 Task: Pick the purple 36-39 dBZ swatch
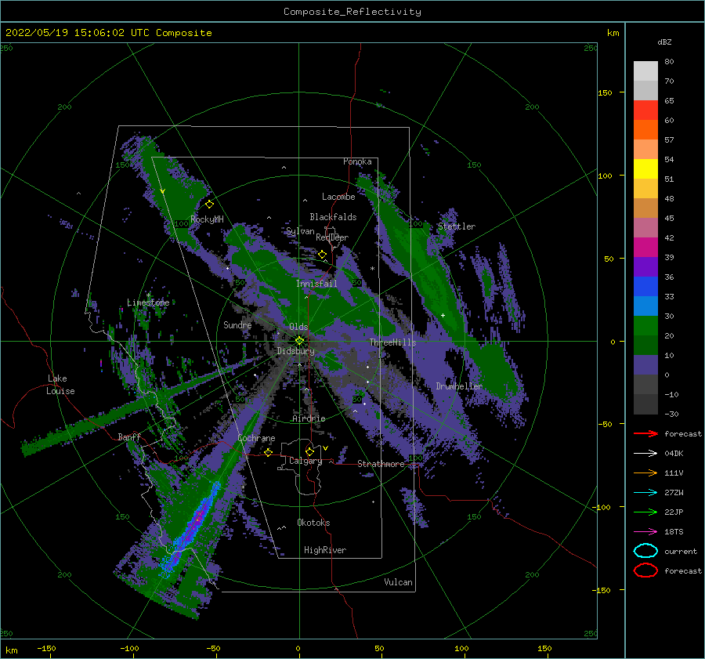pyautogui.click(x=645, y=267)
